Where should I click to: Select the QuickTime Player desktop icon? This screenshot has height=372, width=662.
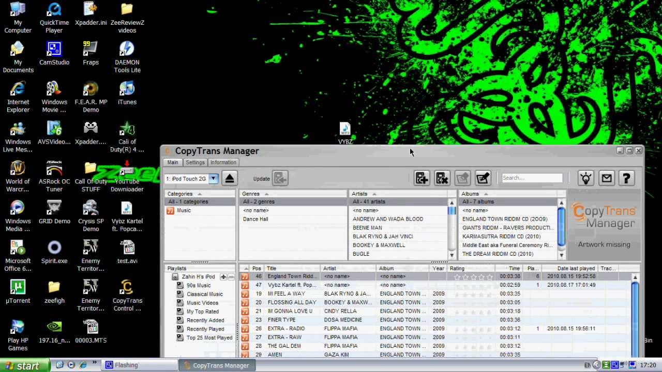coord(54,18)
